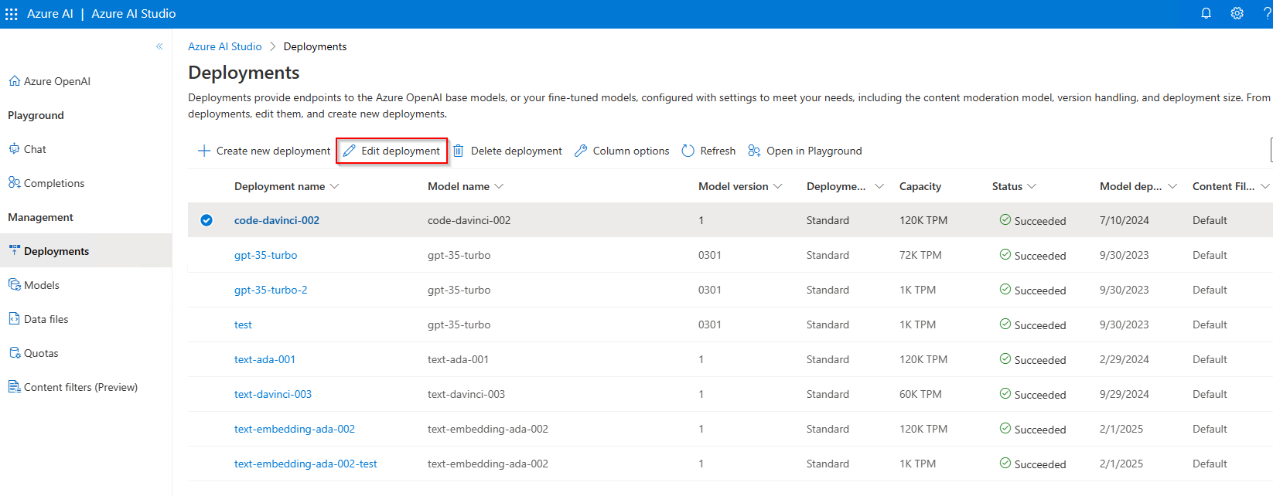The width and height of the screenshot is (1273, 496).
Task: Click the 7/10/2024 date cell
Action: 1125,220
